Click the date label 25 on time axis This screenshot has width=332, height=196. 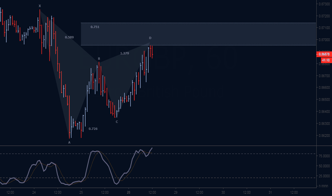tap(81, 192)
